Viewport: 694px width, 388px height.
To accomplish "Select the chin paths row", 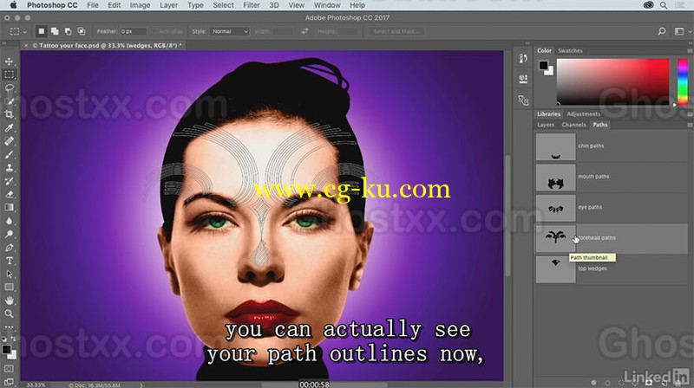I will point(612,145).
